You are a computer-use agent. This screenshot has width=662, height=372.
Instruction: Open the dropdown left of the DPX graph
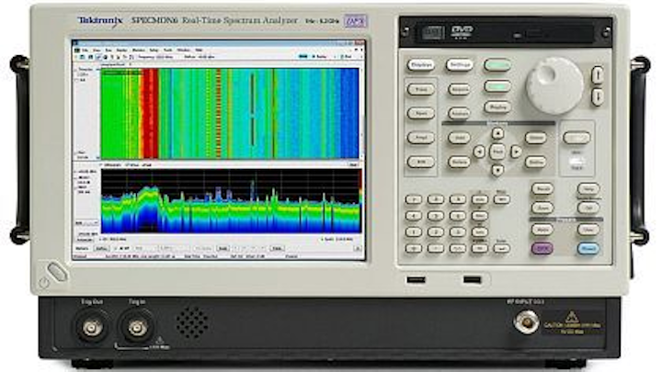click(x=87, y=223)
